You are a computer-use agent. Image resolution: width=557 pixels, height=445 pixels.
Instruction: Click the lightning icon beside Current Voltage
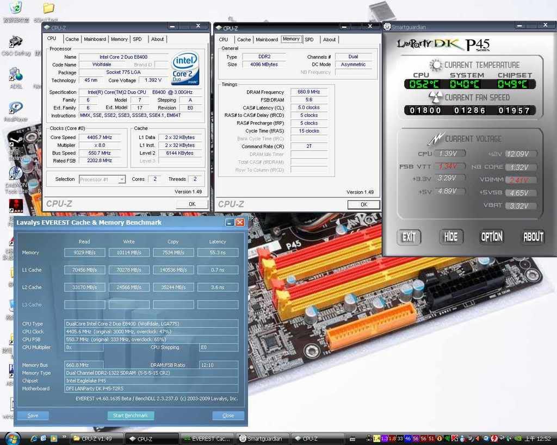click(x=436, y=139)
